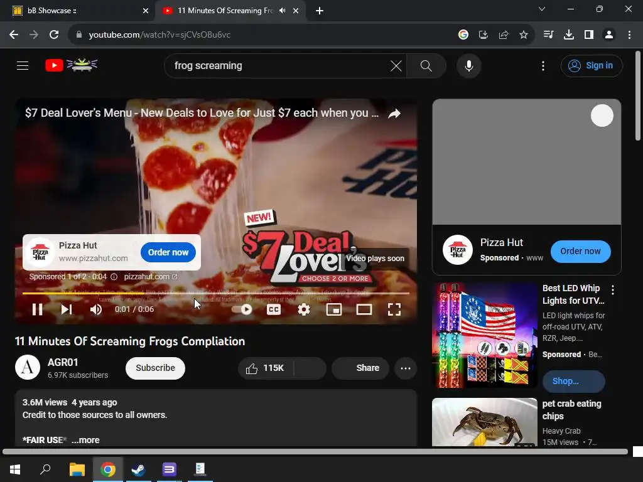Switch to theater mode
Screen dimensions: 643x482
tap(364, 309)
